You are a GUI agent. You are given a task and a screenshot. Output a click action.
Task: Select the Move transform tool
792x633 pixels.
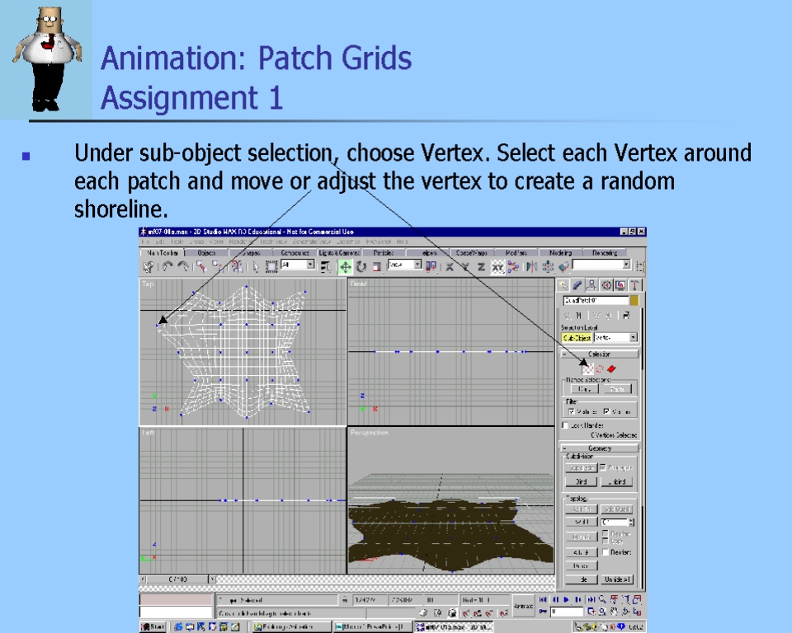click(x=345, y=266)
